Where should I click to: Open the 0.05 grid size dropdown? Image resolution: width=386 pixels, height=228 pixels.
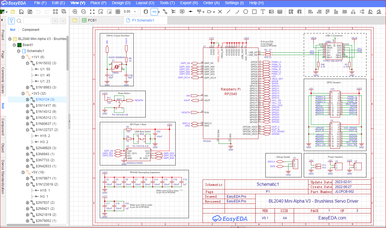click(x=135, y=12)
